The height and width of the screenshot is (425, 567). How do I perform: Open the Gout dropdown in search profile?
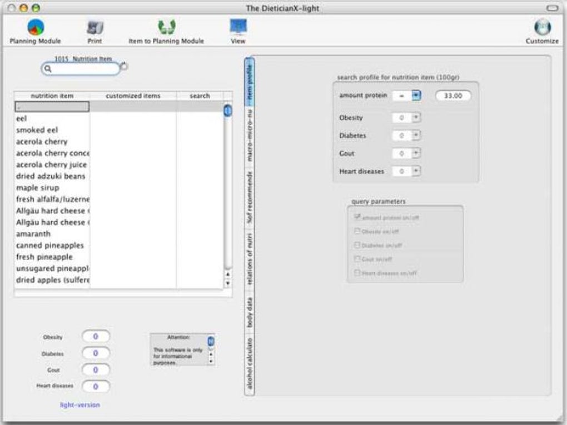coord(416,153)
